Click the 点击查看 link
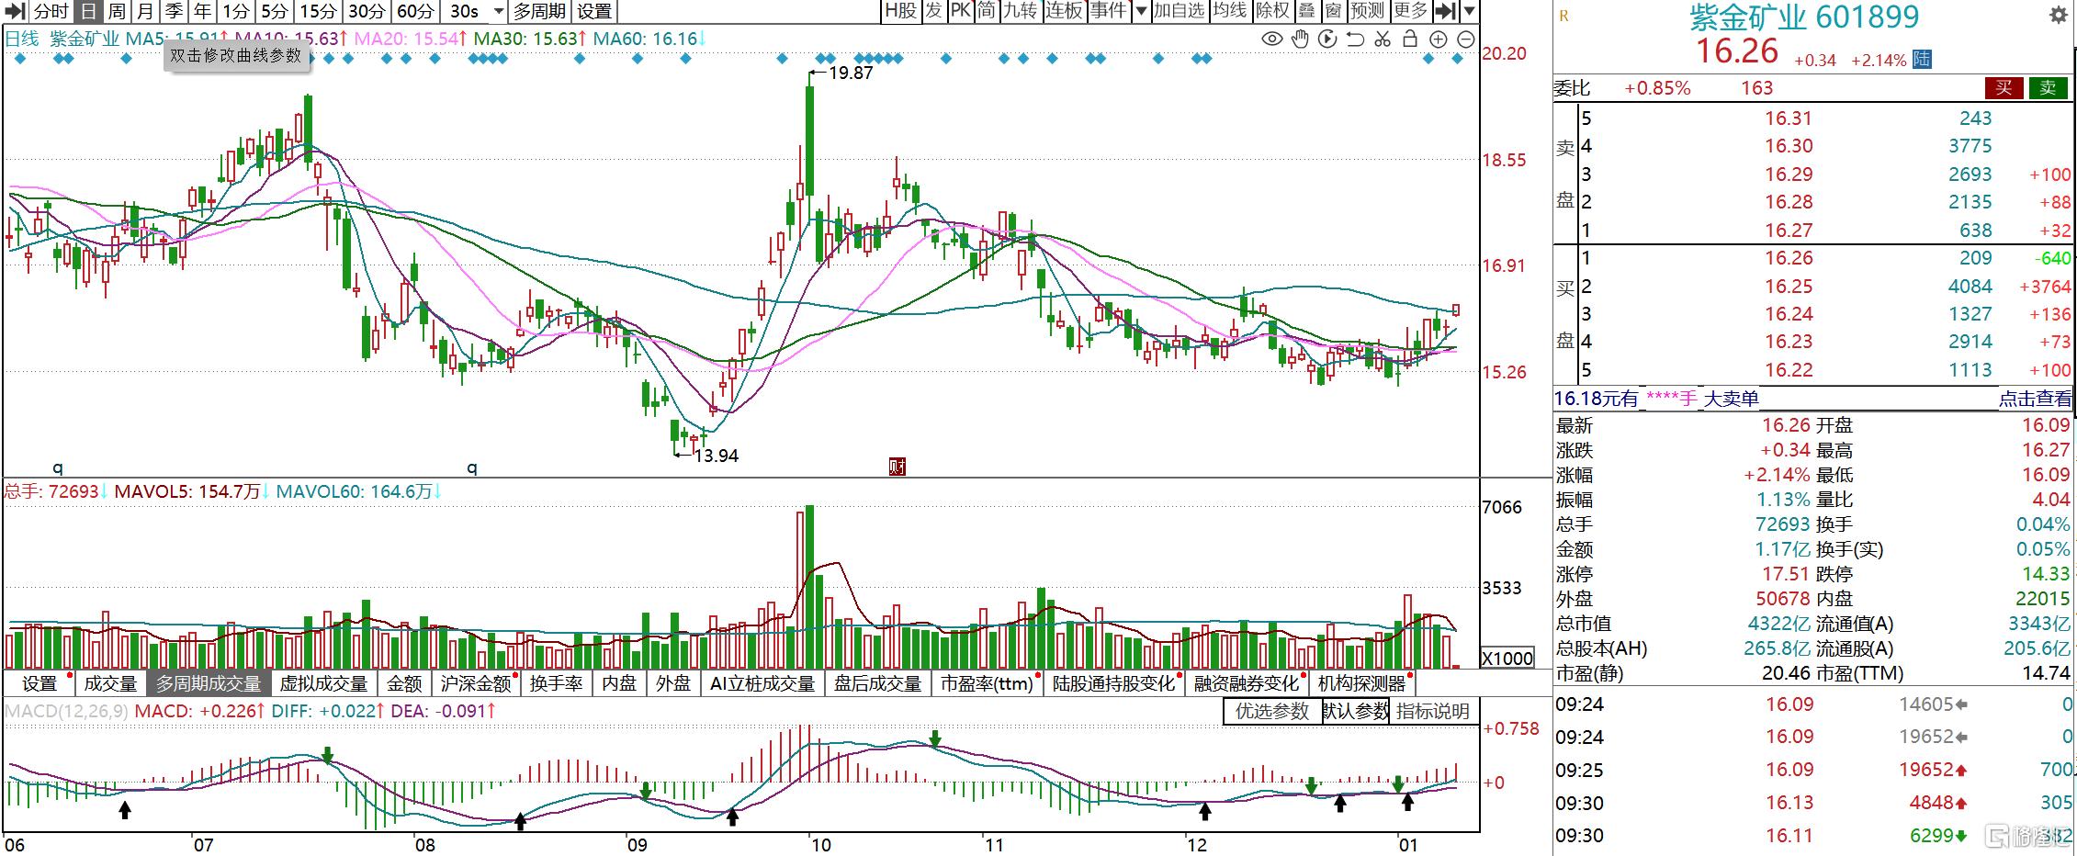This screenshot has width=2077, height=856. point(2035,399)
